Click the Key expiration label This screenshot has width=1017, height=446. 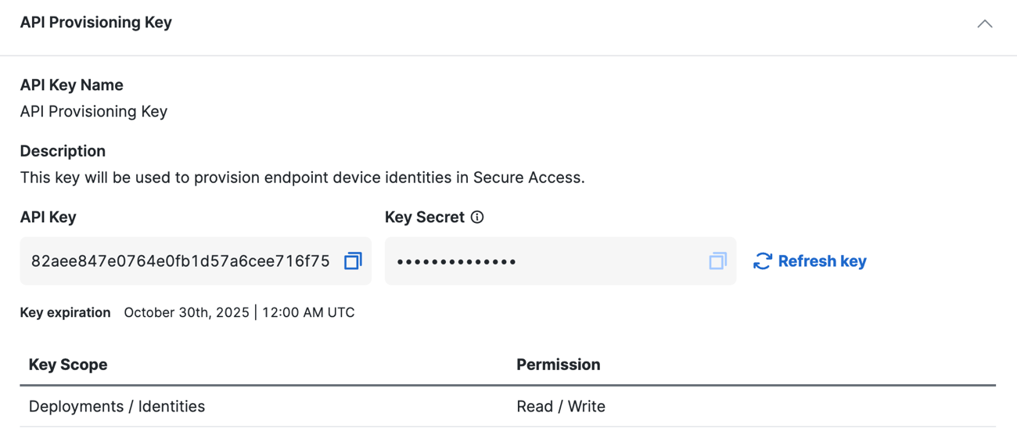[65, 312]
